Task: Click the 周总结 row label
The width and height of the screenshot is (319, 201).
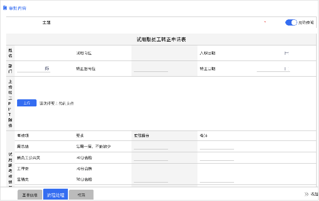Action: [23, 147]
